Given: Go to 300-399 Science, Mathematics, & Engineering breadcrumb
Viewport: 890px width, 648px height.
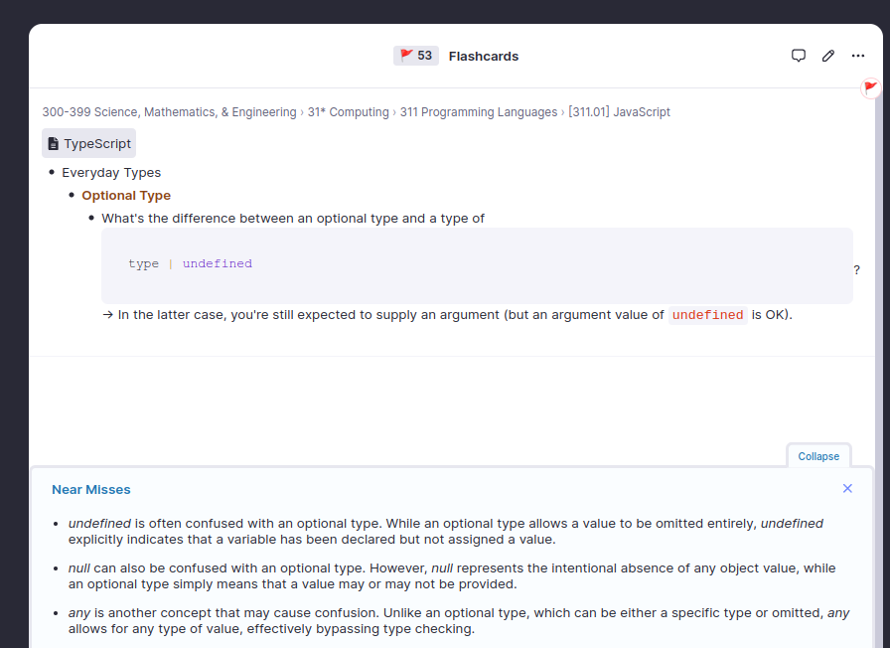Looking at the screenshot, I should pyautogui.click(x=169, y=112).
